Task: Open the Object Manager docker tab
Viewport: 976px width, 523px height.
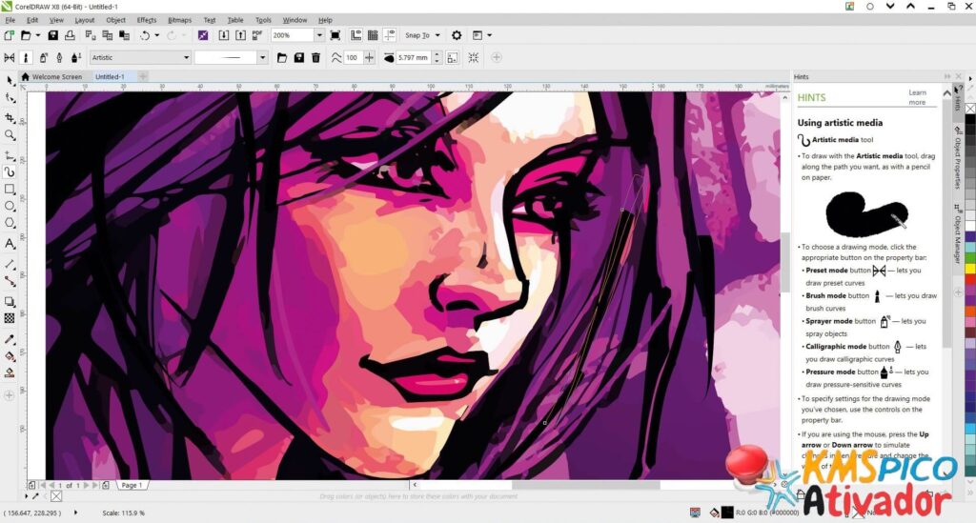Action: tap(957, 231)
